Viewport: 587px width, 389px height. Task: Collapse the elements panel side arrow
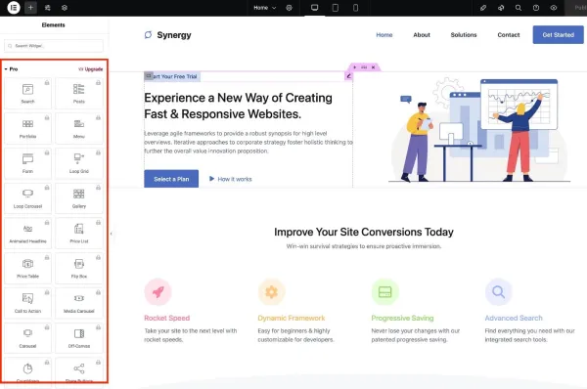tap(112, 234)
